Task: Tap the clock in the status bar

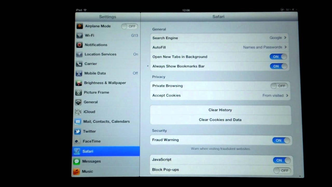Action: click(x=186, y=10)
